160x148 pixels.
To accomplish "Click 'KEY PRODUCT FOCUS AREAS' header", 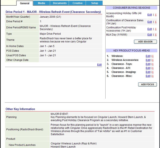I will [131, 50].
